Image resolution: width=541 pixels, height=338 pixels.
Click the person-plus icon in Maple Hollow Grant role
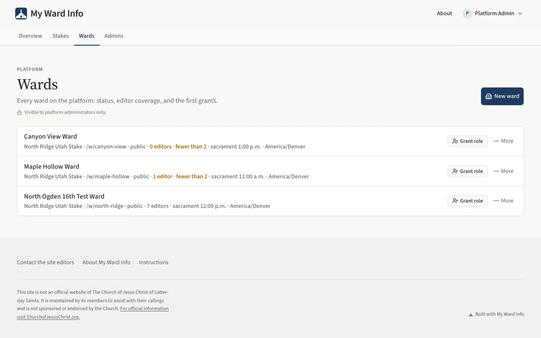(455, 171)
